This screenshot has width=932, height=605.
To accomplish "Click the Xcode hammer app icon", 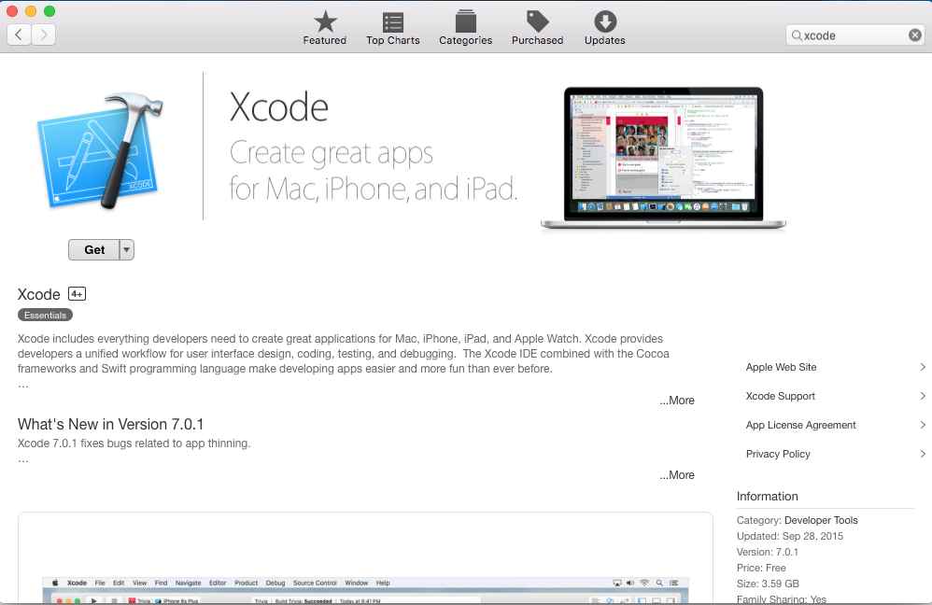I will (x=100, y=150).
